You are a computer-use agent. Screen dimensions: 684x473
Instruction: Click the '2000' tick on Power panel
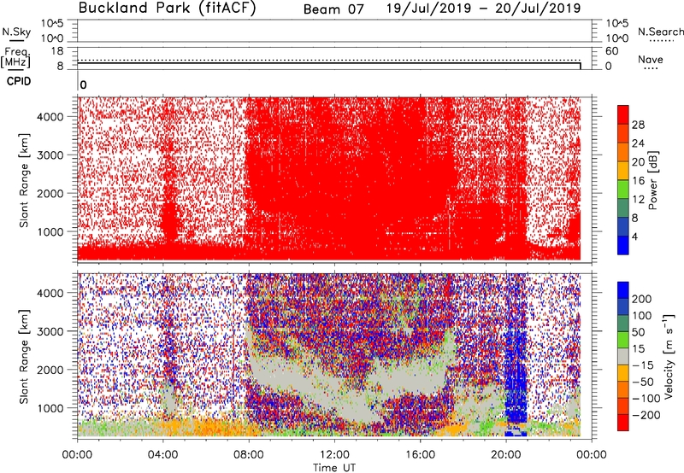coord(50,193)
